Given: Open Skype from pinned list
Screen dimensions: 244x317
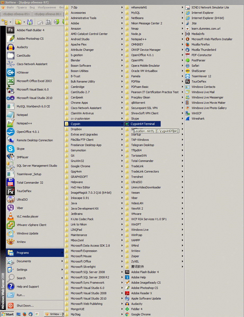Looking at the screenshot, I should [x=35, y=149].
